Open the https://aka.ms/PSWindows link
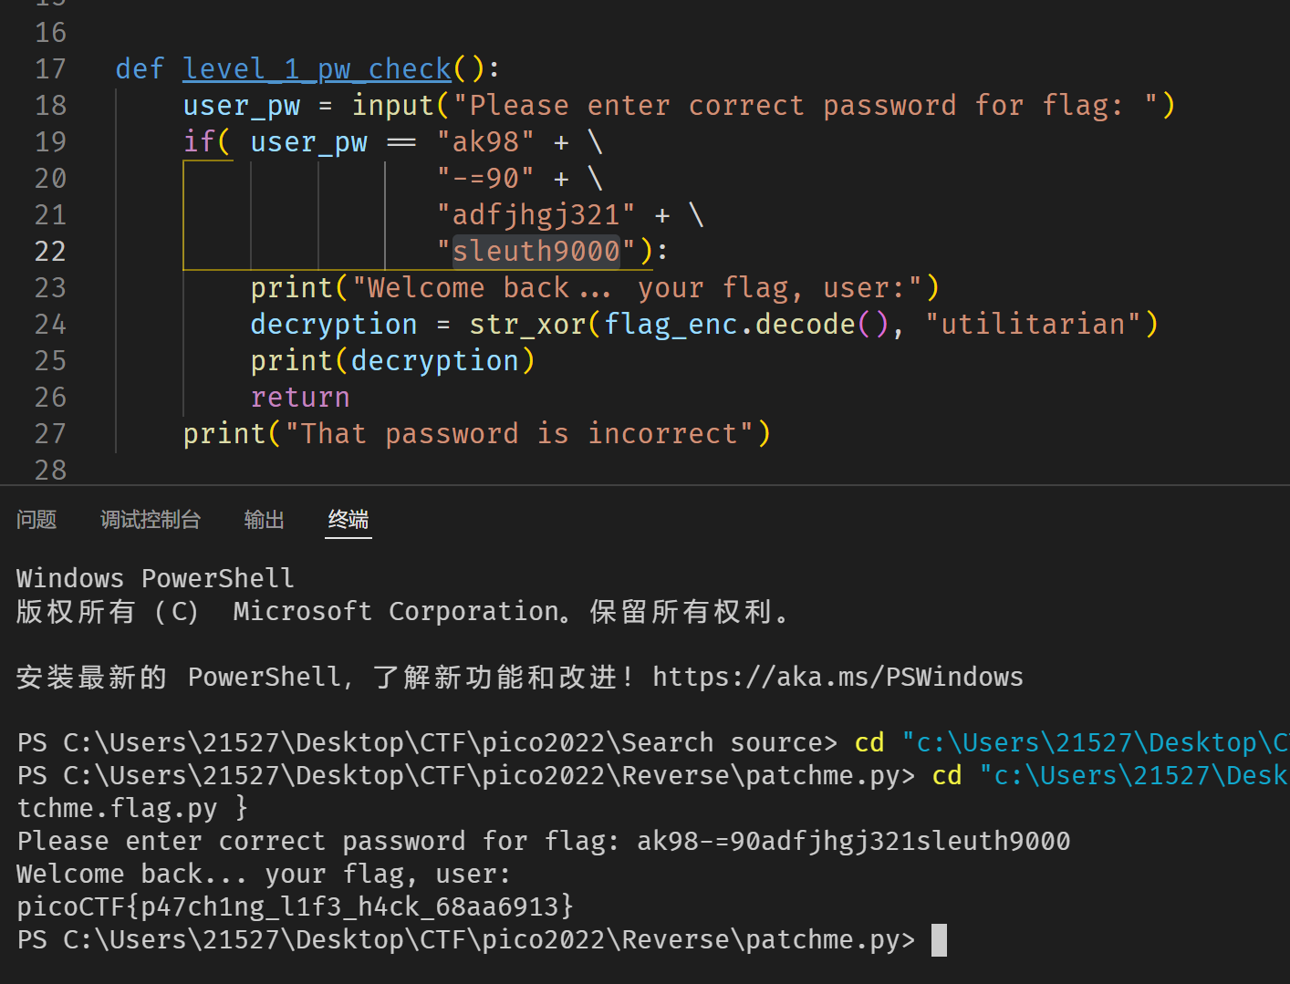 pyautogui.click(x=837, y=677)
